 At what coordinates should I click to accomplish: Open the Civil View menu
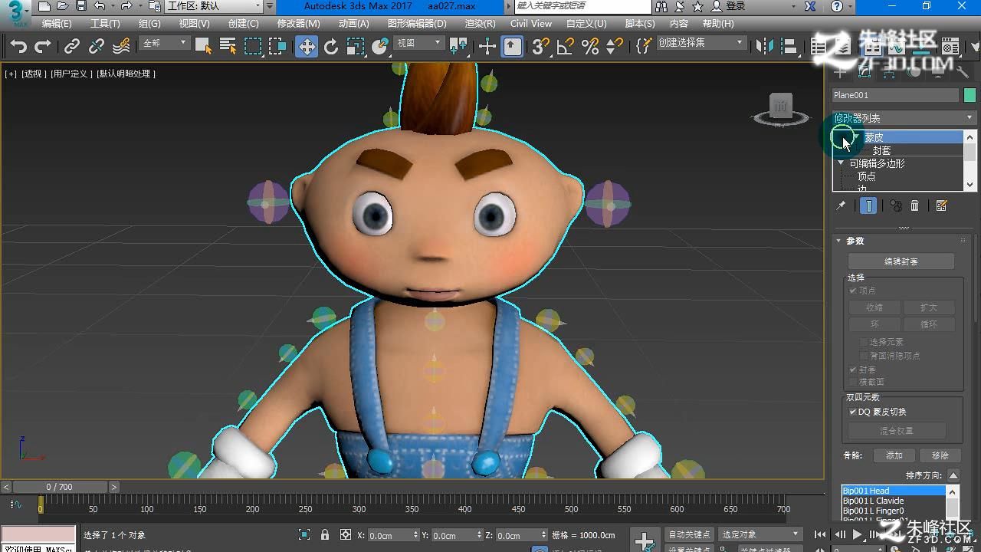point(531,24)
